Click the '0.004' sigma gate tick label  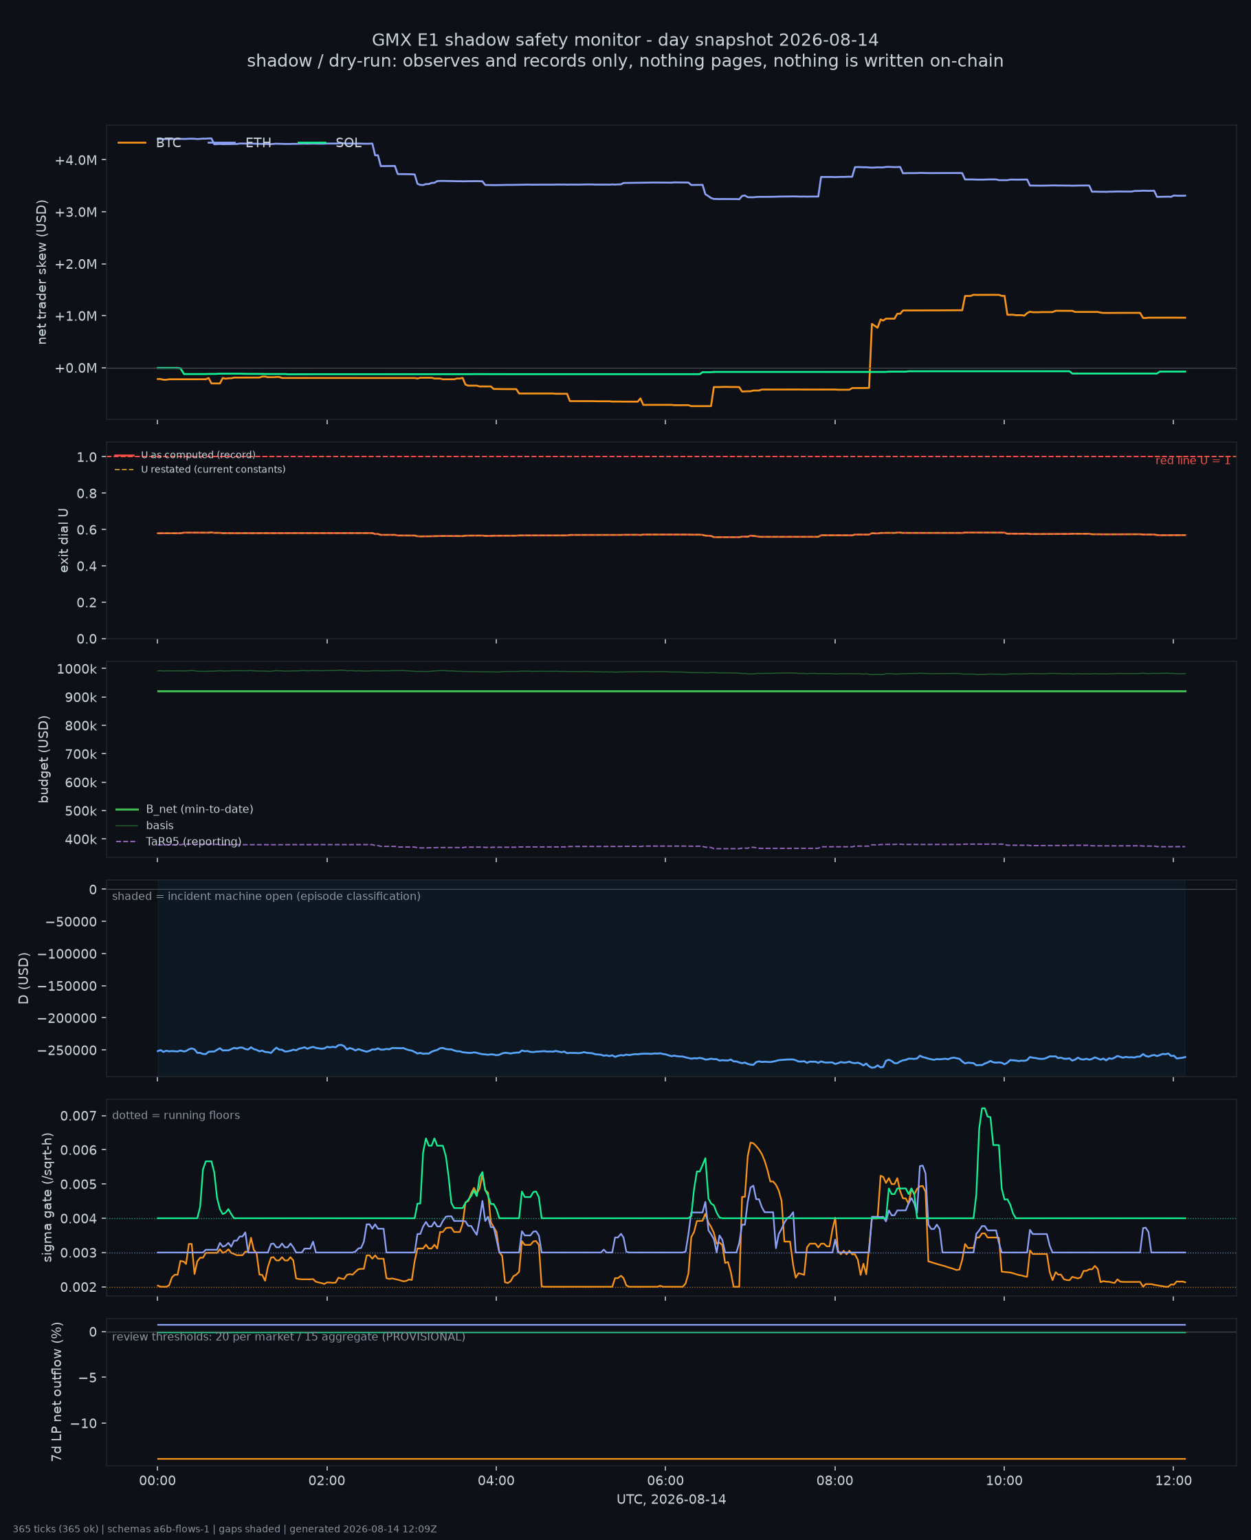coord(78,1219)
